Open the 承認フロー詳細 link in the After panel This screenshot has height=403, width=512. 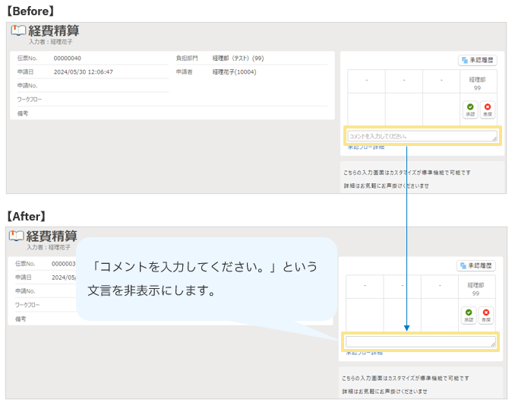364,353
